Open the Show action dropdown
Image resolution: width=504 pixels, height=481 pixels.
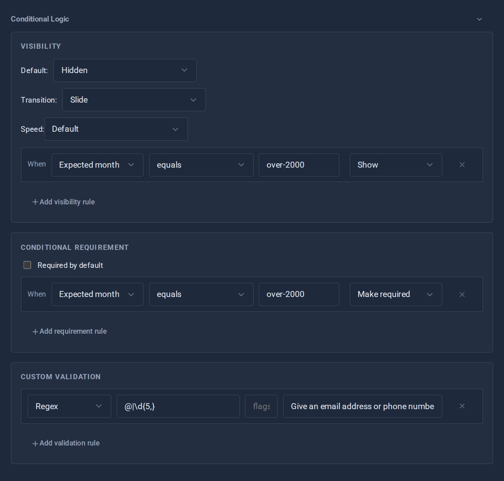[x=396, y=165]
